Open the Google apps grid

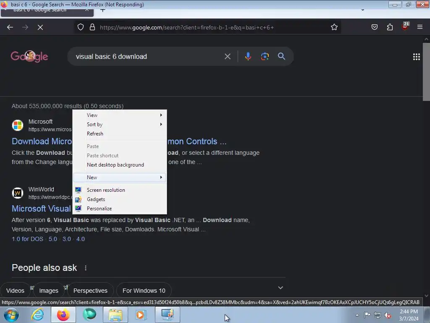[416, 57]
